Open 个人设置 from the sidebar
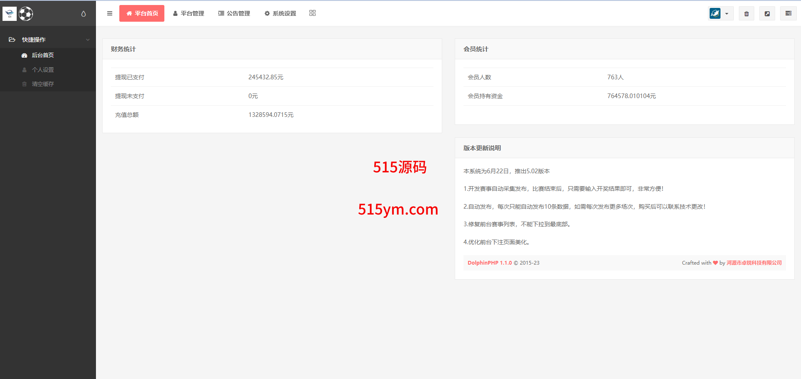This screenshot has height=379, width=801. point(43,70)
